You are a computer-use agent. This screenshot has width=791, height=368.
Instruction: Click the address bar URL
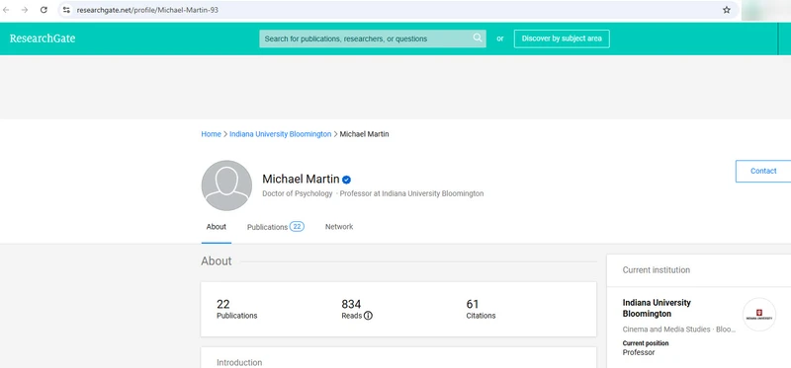click(x=147, y=10)
